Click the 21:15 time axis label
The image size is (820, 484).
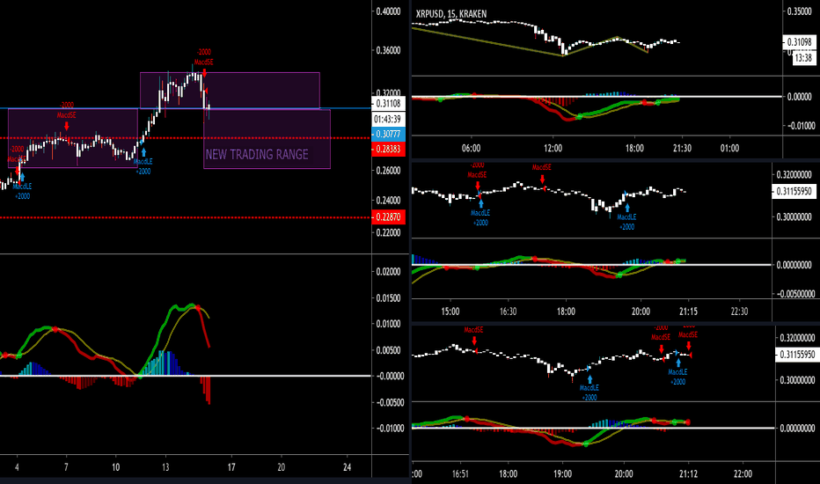[x=688, y=312]
